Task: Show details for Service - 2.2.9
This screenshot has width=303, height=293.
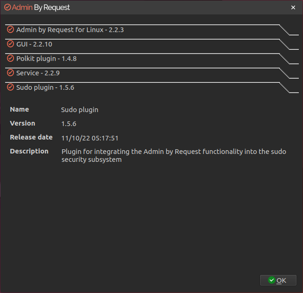Action: point(151,73)
